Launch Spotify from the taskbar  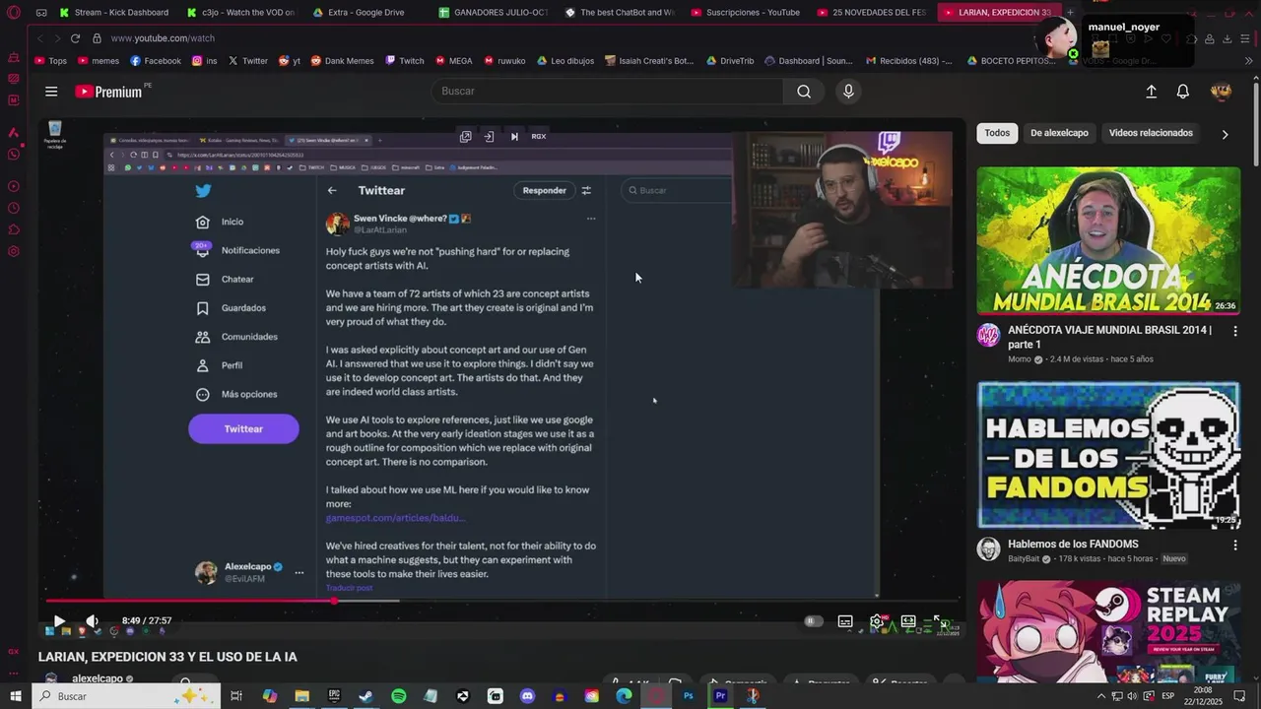click(398, 696)
